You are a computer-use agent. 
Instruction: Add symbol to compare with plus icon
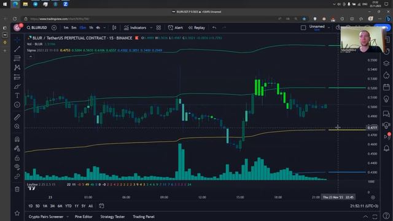[54, 28]
